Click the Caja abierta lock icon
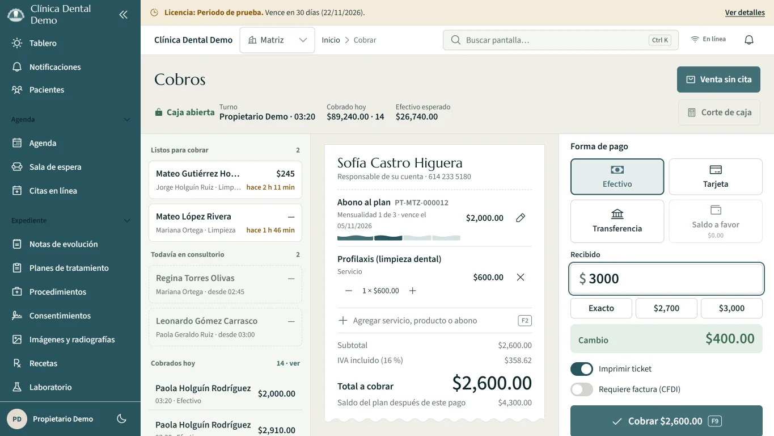 tap(159, 112)
